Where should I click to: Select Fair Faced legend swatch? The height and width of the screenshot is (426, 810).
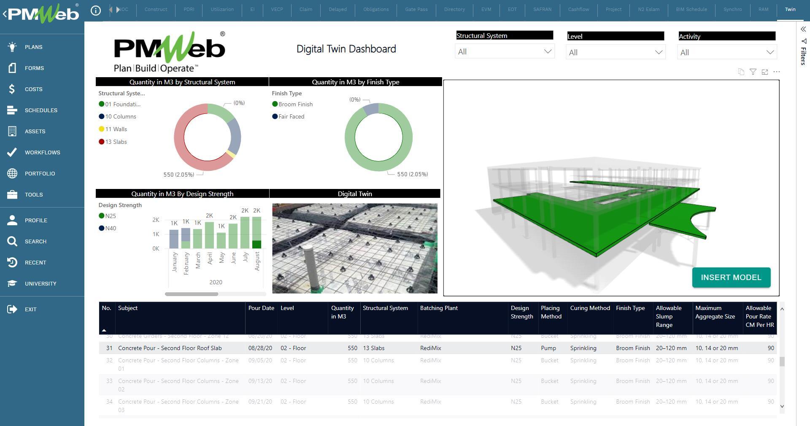point(275,116)
